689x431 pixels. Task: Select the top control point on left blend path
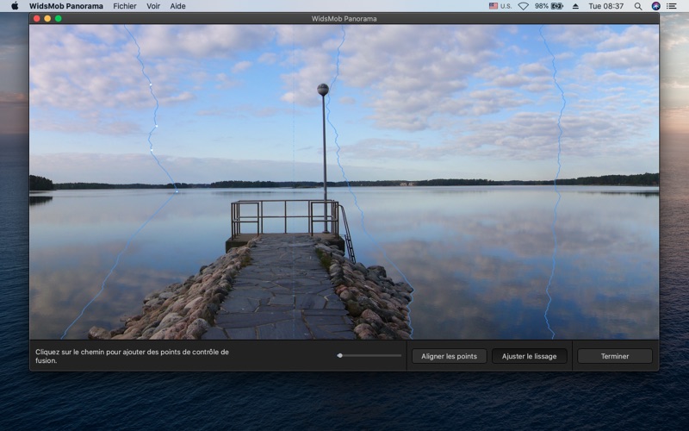pyautogui.click(x=150, y=84)
